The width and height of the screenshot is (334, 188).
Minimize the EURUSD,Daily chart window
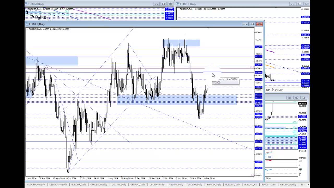pyautogui.click(x=156, y=4)
